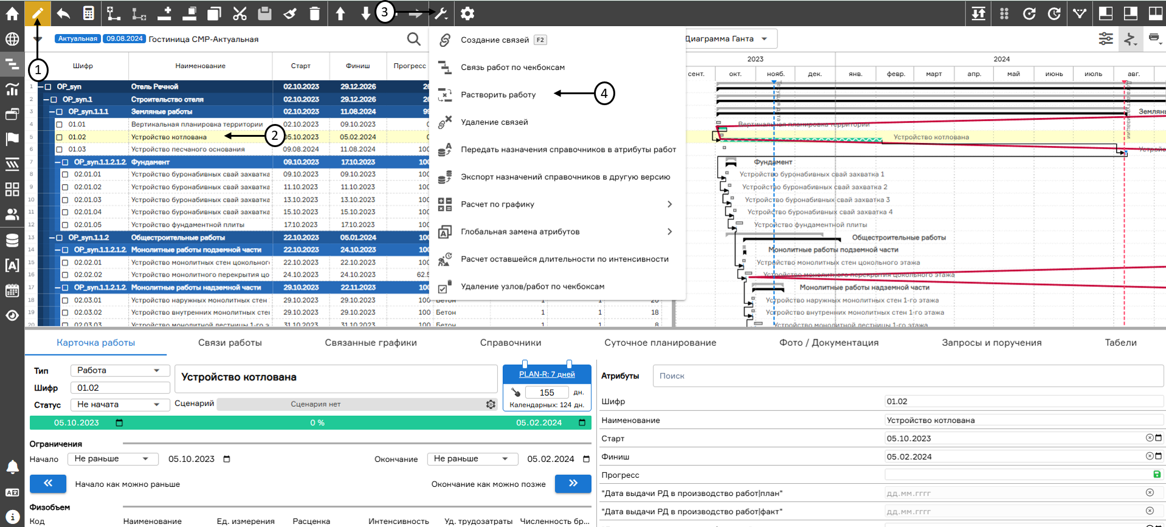Select Создание связей menu item

point(557,40)
